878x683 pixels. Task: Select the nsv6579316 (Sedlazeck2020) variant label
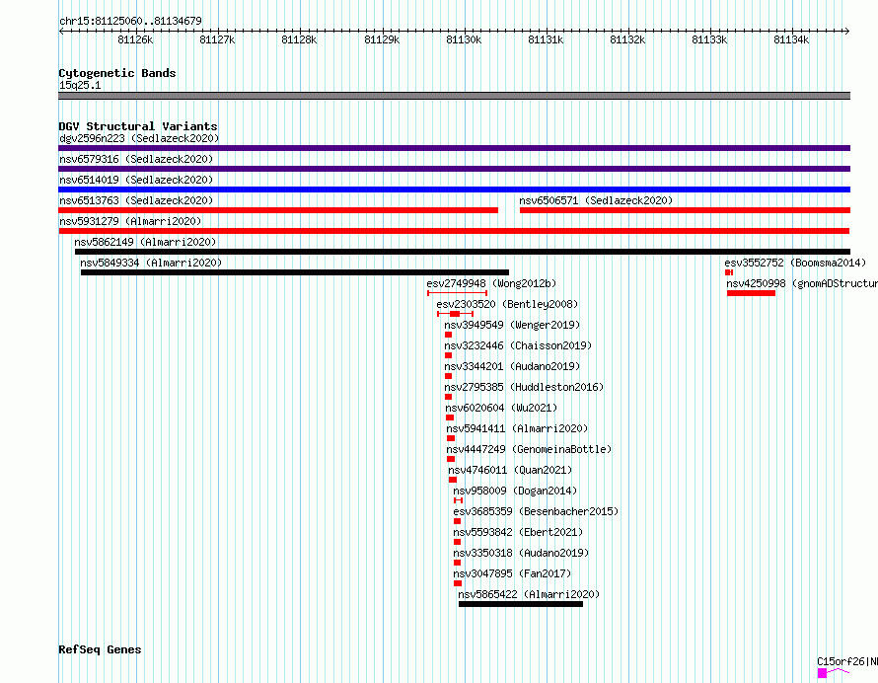[136, 159]
